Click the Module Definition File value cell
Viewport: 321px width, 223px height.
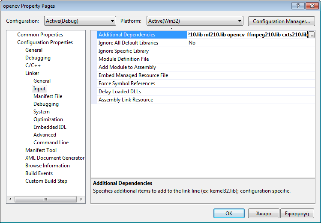251,59
